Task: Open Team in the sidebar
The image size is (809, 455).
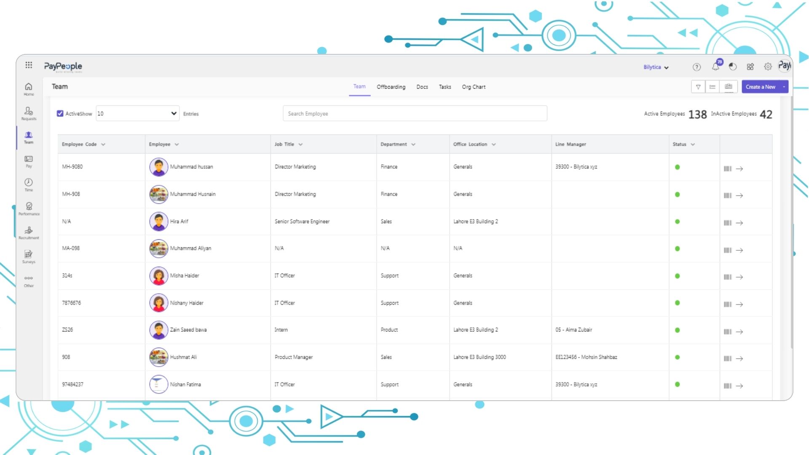Action: (x=29, y=137)
